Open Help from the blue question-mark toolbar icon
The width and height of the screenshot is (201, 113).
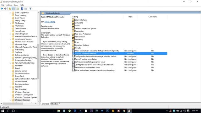[x=22, y=8]
